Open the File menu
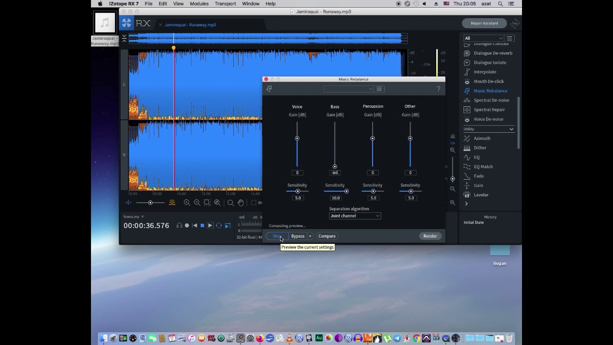 click(148, 4)
